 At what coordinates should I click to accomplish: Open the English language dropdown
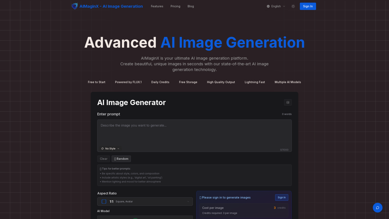tap(276, 6)
